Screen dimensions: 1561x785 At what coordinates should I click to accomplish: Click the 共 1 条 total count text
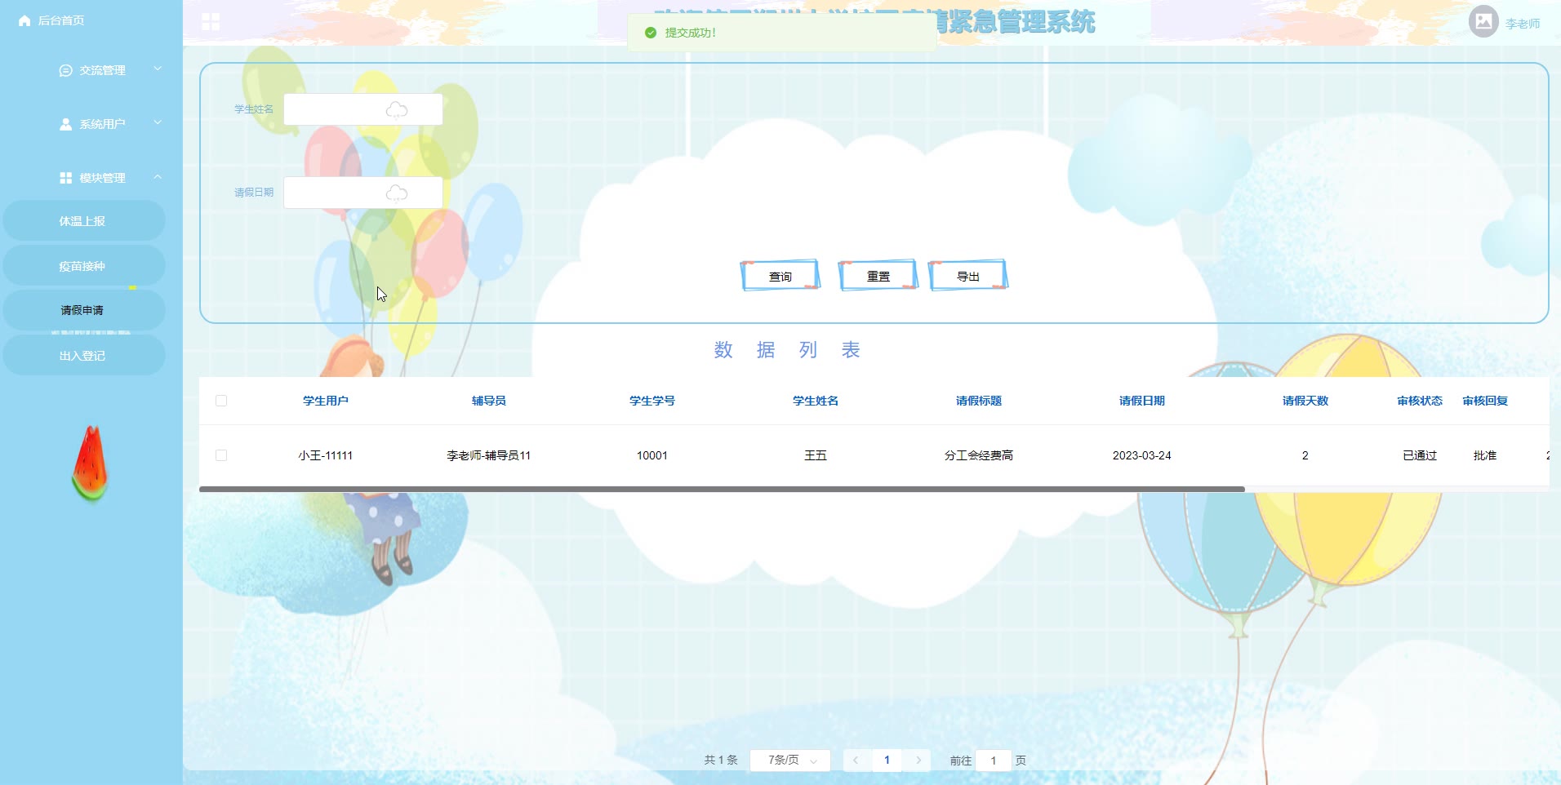[x=721, y=760]
